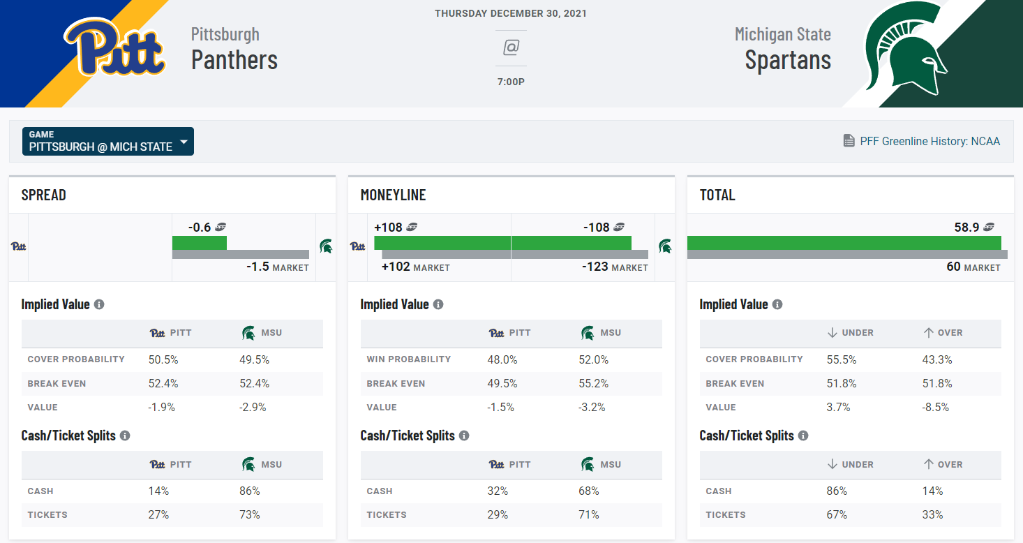Image resolution: width=1023 pixels, height=543 pixels.
Task: Click the TOTAL panel heading
Action: 717,195
